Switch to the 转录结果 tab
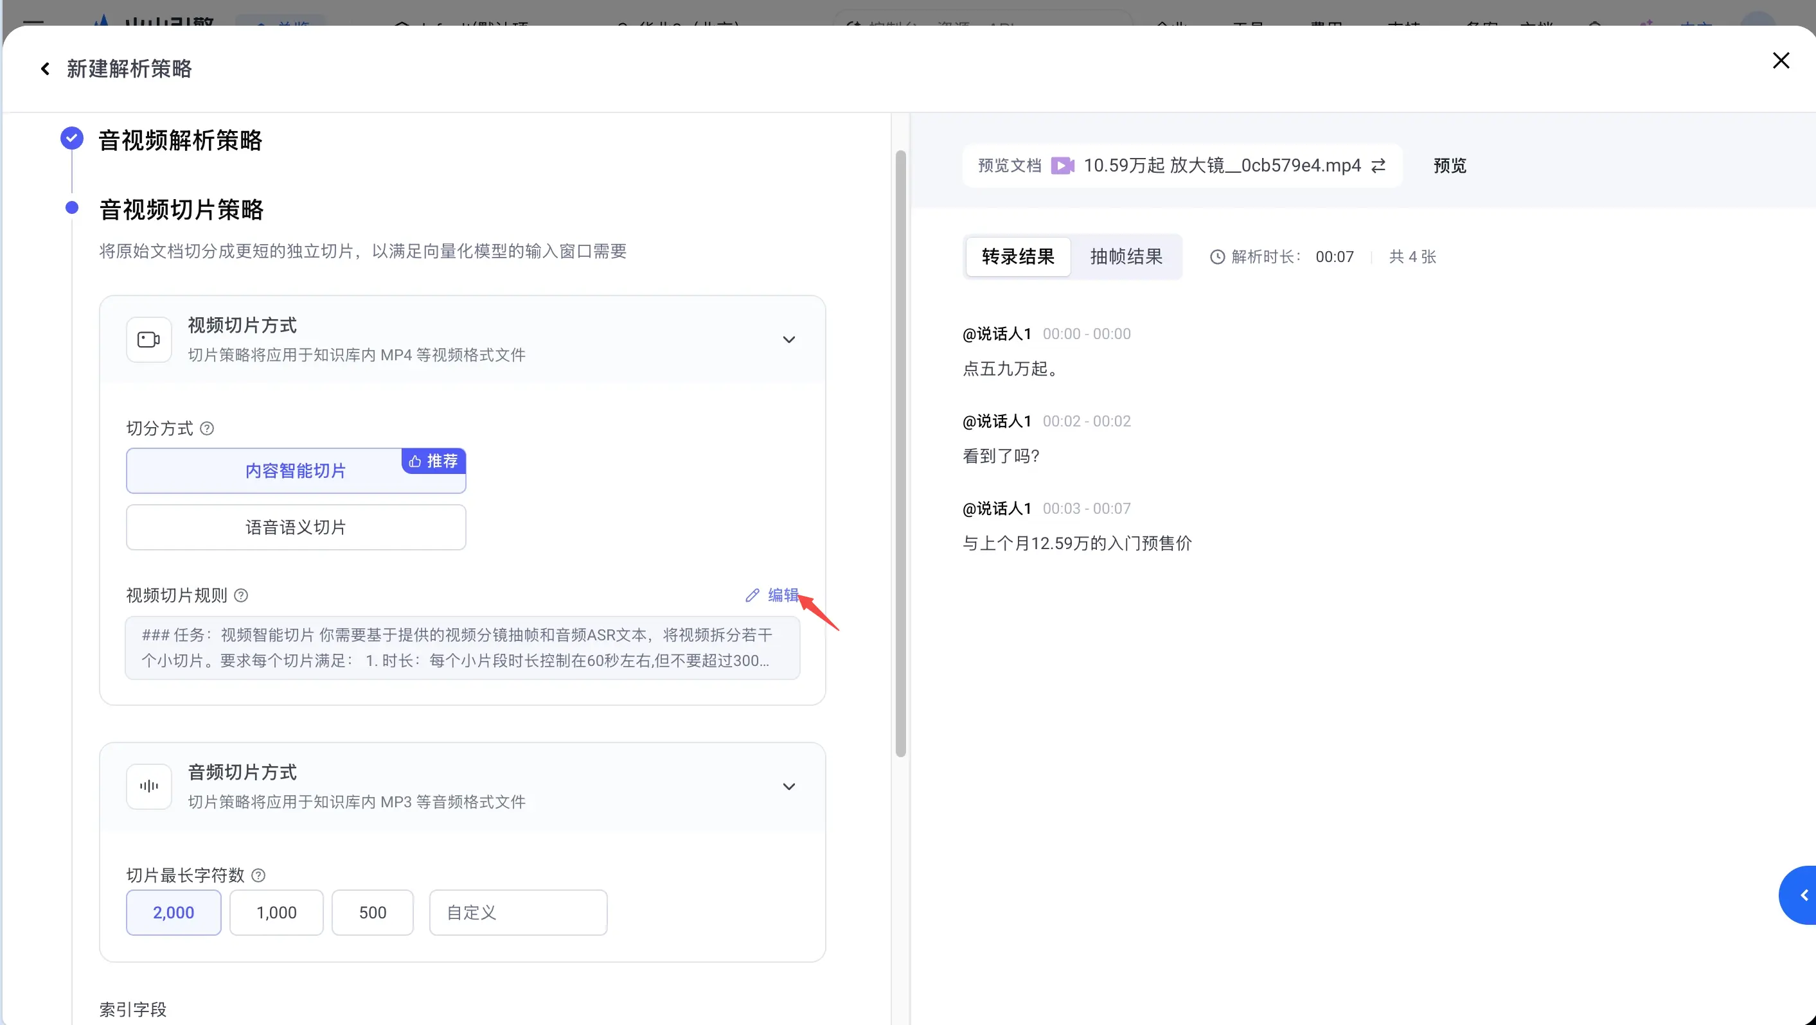This screenshot has width=1816, height=1025. pos(1018,257)
